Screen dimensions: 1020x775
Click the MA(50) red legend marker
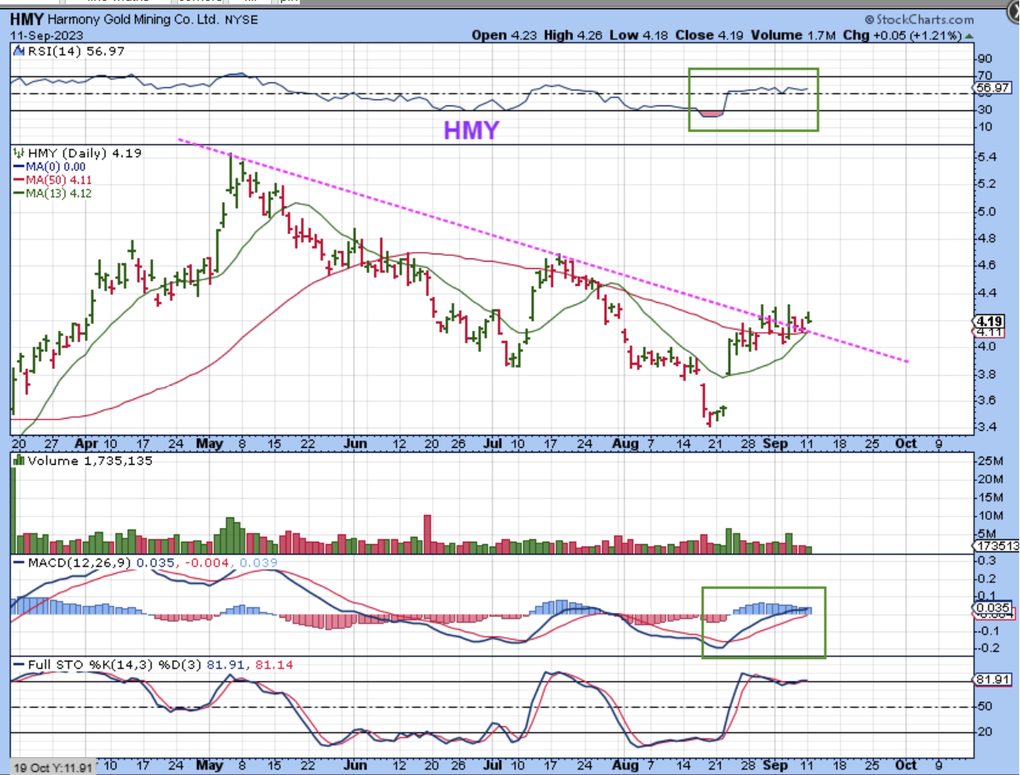click(19, 180)
